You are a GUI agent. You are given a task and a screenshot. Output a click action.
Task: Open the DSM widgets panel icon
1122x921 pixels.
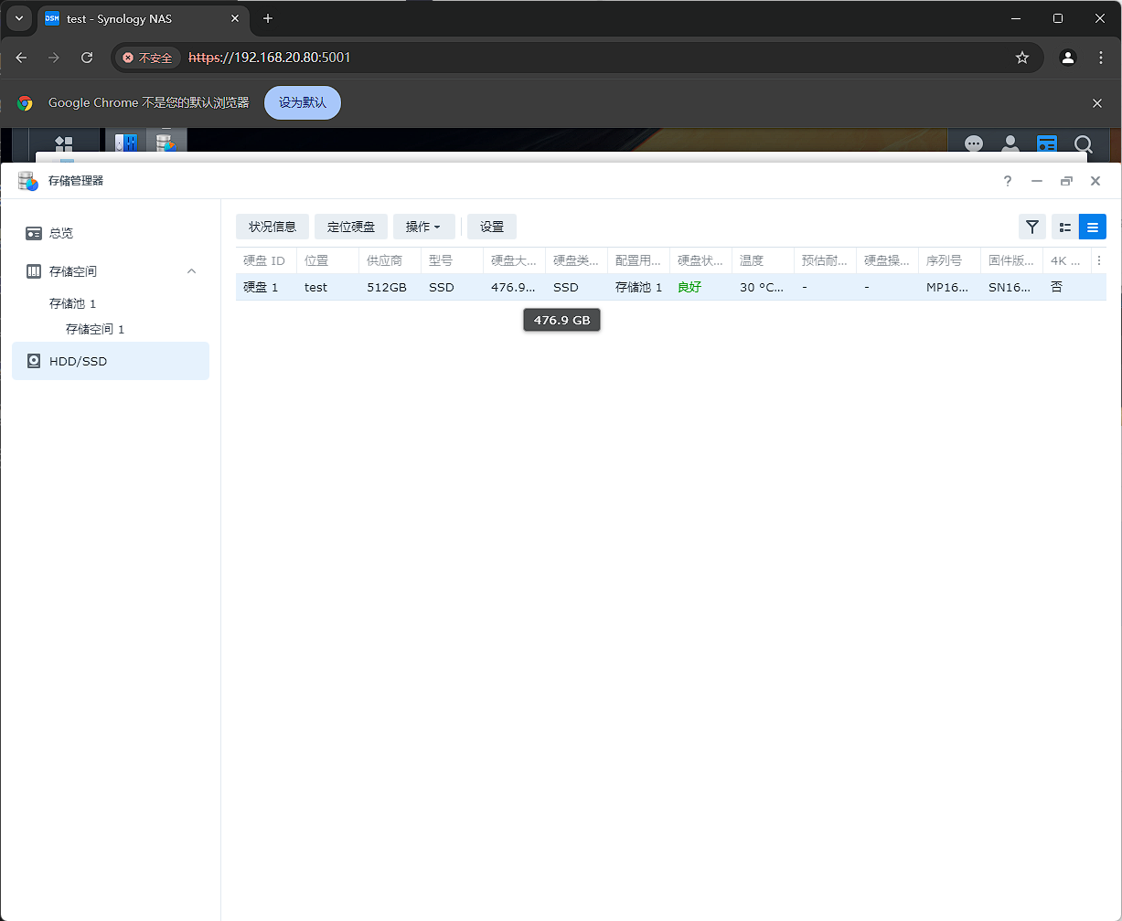pyautogui.click(x=1047, y=144)
